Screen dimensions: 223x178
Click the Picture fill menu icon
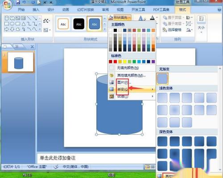[111, 82]
